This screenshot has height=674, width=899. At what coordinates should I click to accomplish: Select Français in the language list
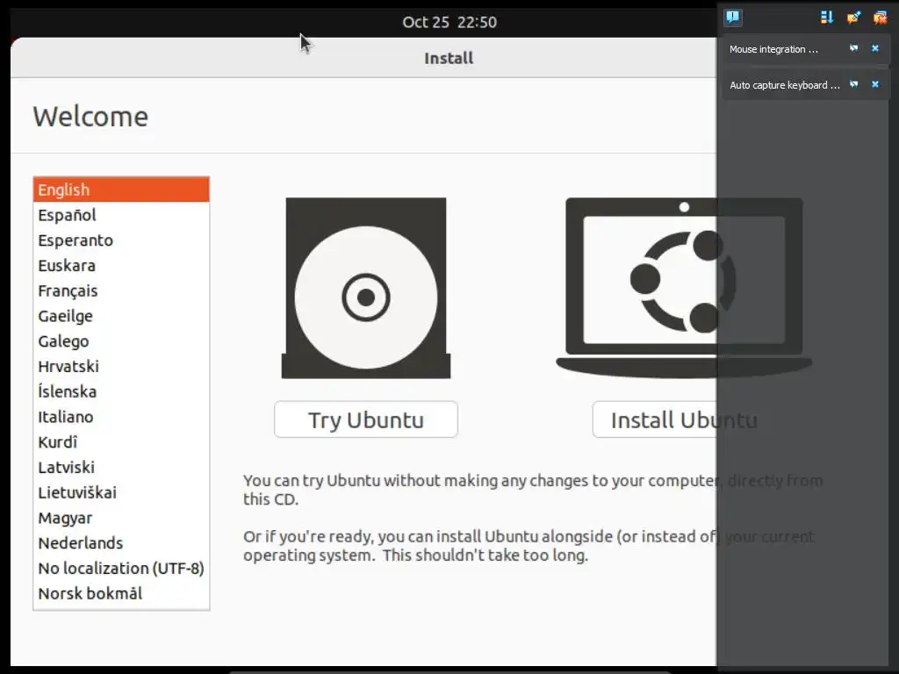pyautogui.click(x=121, y=290)
